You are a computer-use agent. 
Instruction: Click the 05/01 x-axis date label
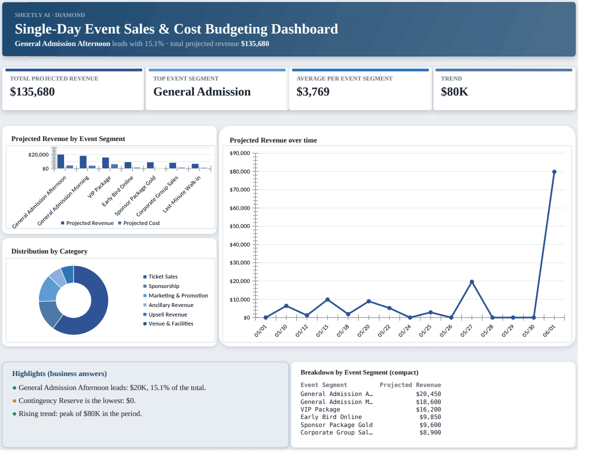[x=261, y=331]
